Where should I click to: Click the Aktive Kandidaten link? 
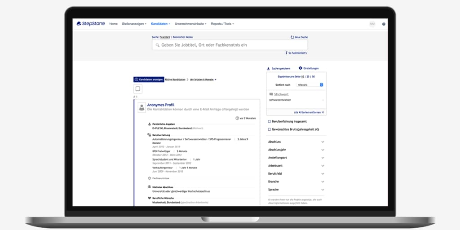tap(175, 80)
